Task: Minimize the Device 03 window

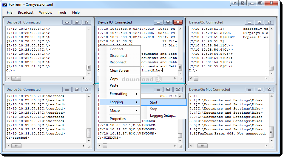Action: click(158, 22)
